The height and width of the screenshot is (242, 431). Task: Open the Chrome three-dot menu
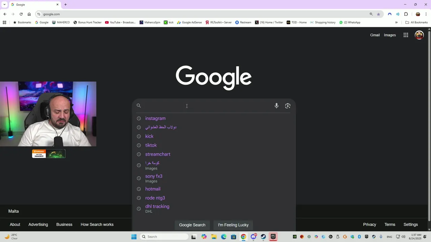pos(426,14)
